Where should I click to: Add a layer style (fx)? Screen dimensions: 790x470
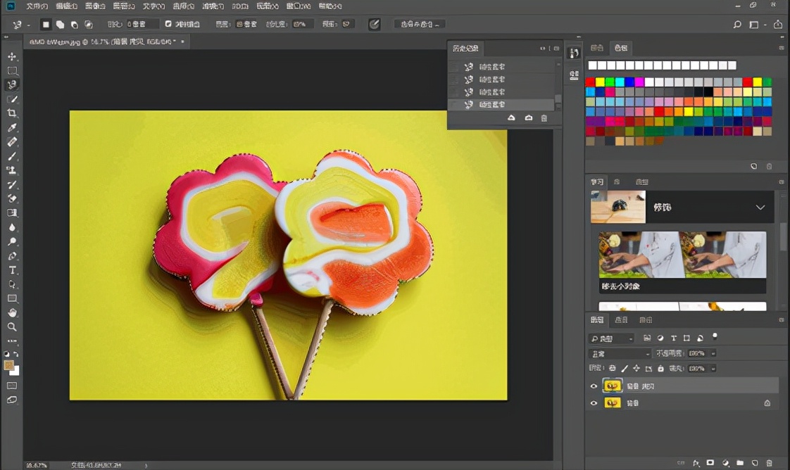click(696, 463)
